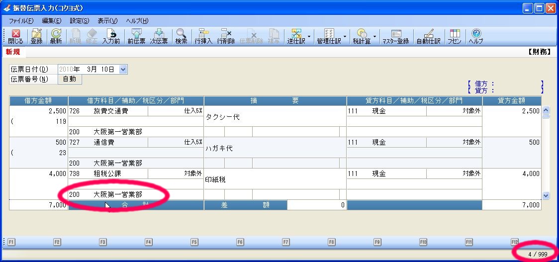
Task: Click the 逆仕訳 reverse journal icon
Action: 296,36
